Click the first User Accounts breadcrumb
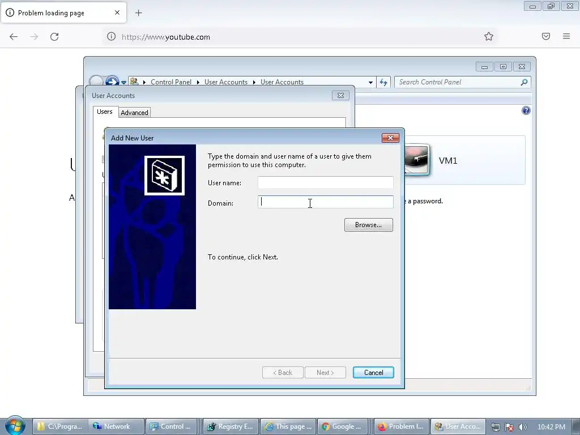The height and width of the screenshot is (435, 580). 225,82
